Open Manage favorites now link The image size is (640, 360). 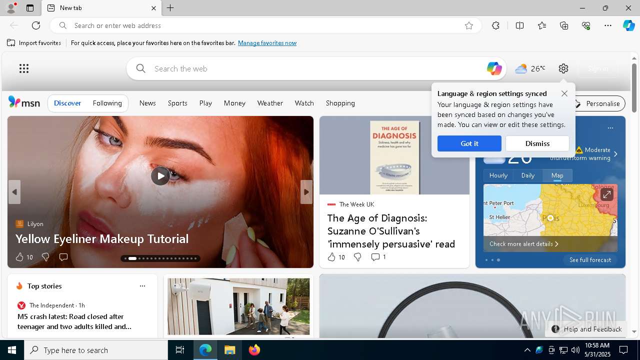pyautogui.click(x=267, y=43)
